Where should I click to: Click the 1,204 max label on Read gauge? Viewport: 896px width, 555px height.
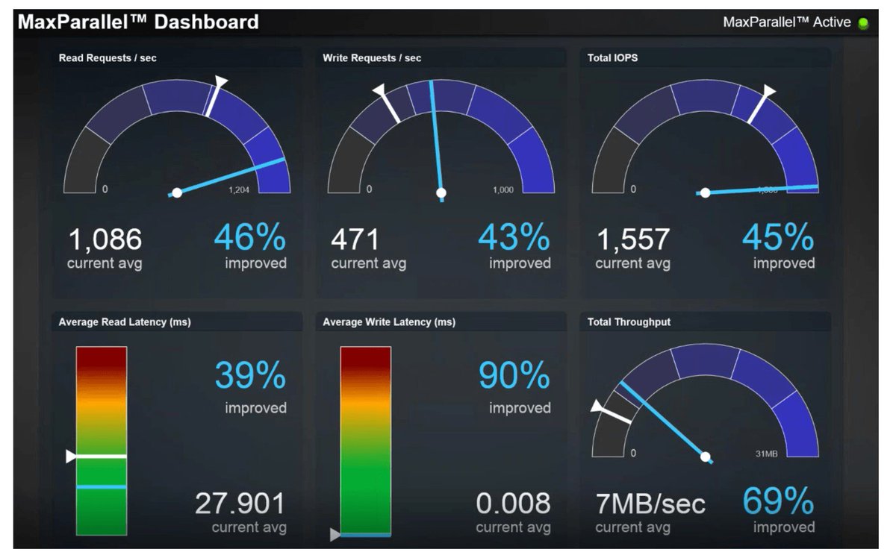238,189
